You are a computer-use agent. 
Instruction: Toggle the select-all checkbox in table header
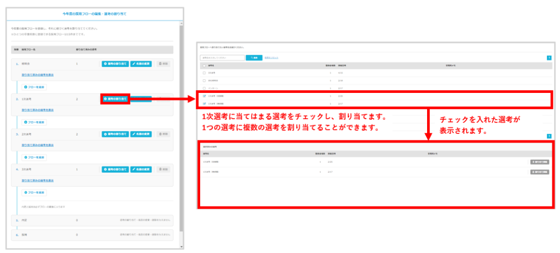pos(204,65)
